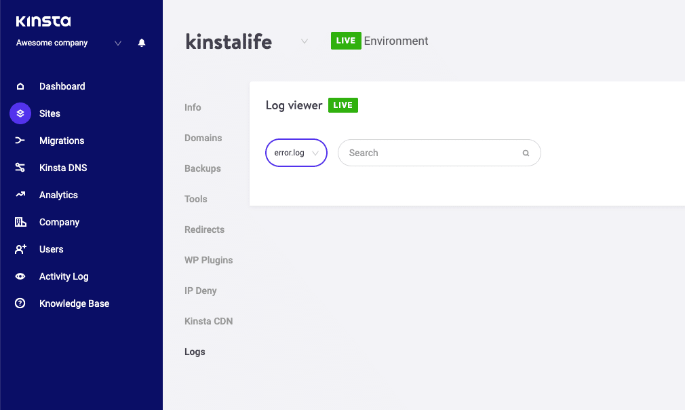Click the search magnifier icon
This screenshot has height=410, width=685.
coord(526,153)
